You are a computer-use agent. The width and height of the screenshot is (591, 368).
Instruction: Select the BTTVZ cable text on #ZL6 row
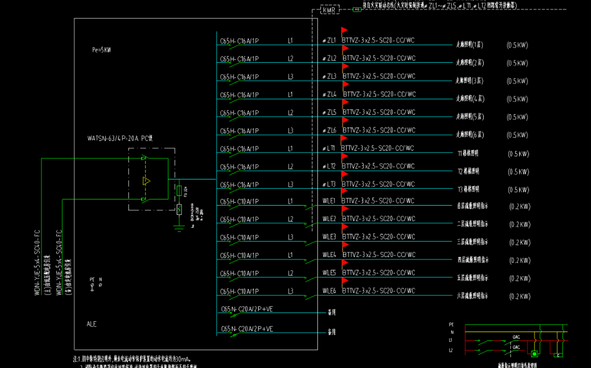click(x=379, y=130)
